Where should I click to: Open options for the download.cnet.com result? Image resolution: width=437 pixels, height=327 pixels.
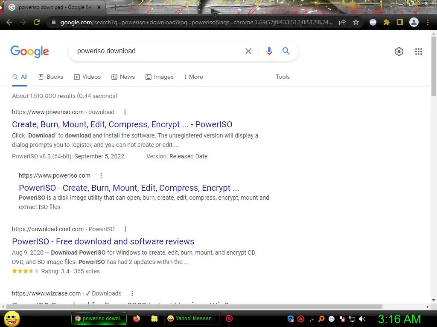coord(125,229)
